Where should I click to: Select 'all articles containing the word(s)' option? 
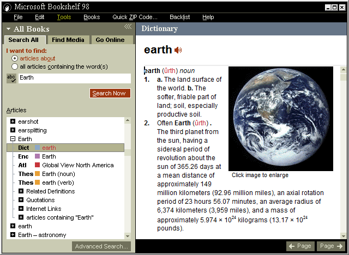point(15,66)
